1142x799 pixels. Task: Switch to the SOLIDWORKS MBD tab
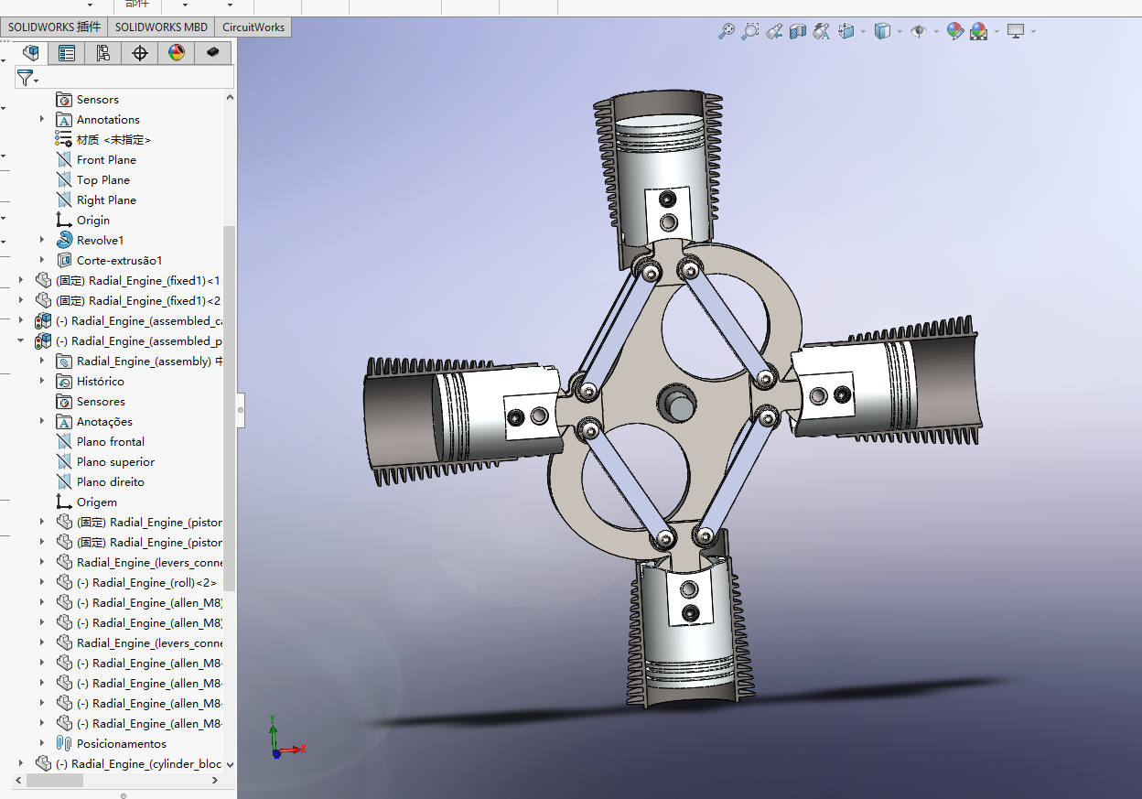(161, 27)
